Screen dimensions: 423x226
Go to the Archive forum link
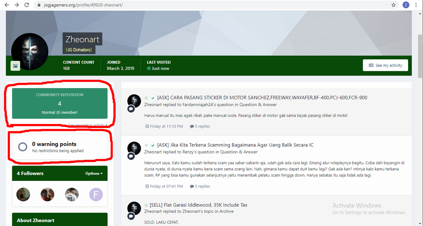(x=226, y=211)
